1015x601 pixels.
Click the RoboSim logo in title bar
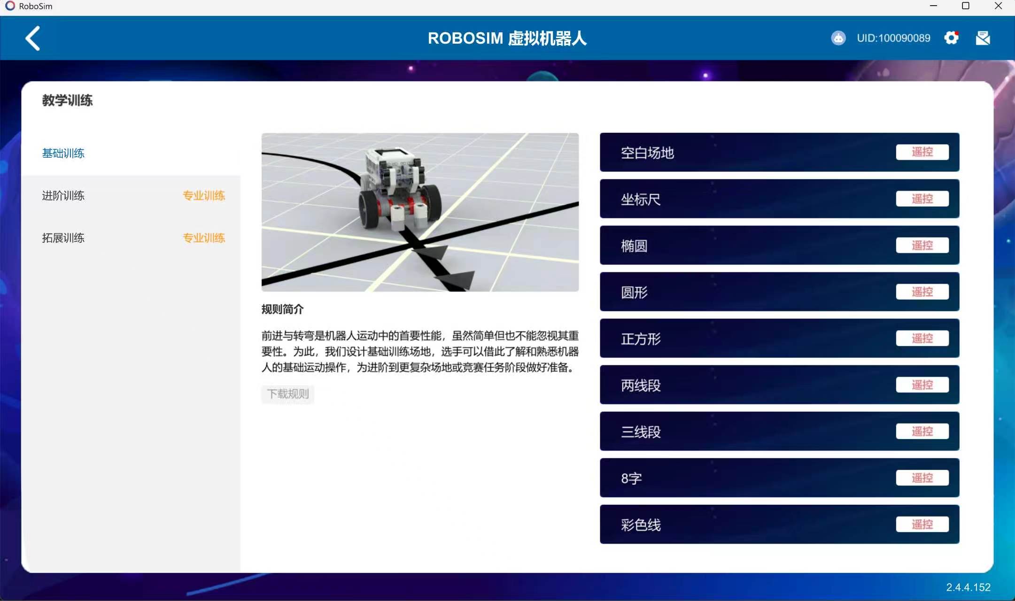(10, 6)
